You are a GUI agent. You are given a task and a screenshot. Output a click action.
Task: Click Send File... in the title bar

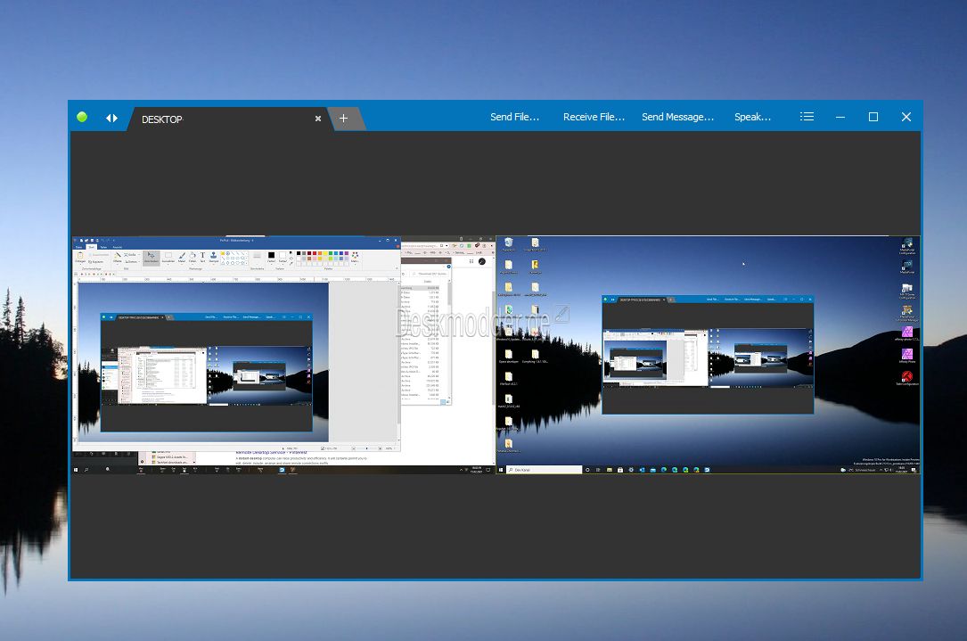click(x=514, y=117)
